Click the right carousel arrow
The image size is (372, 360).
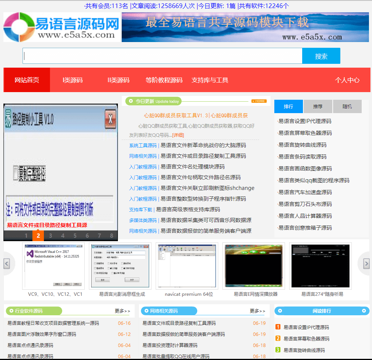coord(366,263)
